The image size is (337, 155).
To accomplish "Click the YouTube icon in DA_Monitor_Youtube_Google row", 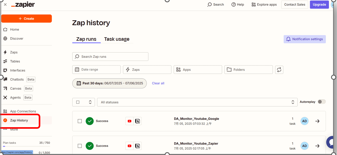I will click(129, 121).
